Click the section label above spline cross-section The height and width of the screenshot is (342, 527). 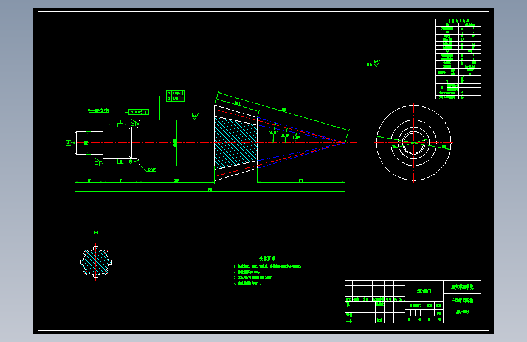tap(96, 232)
